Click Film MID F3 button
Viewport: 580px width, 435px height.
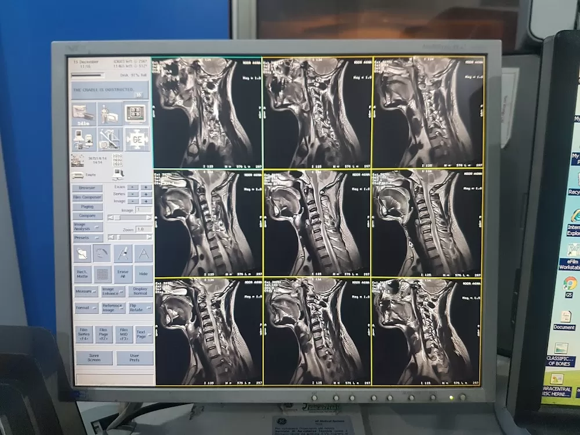point(124,335)
